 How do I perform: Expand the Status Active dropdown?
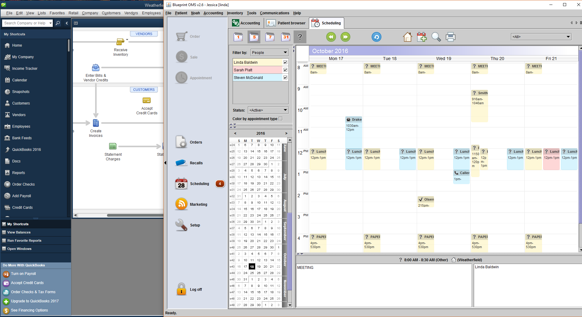268,110
